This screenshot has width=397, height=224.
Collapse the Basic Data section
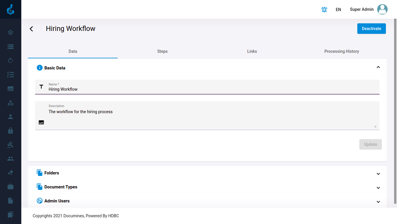[378, 67]
